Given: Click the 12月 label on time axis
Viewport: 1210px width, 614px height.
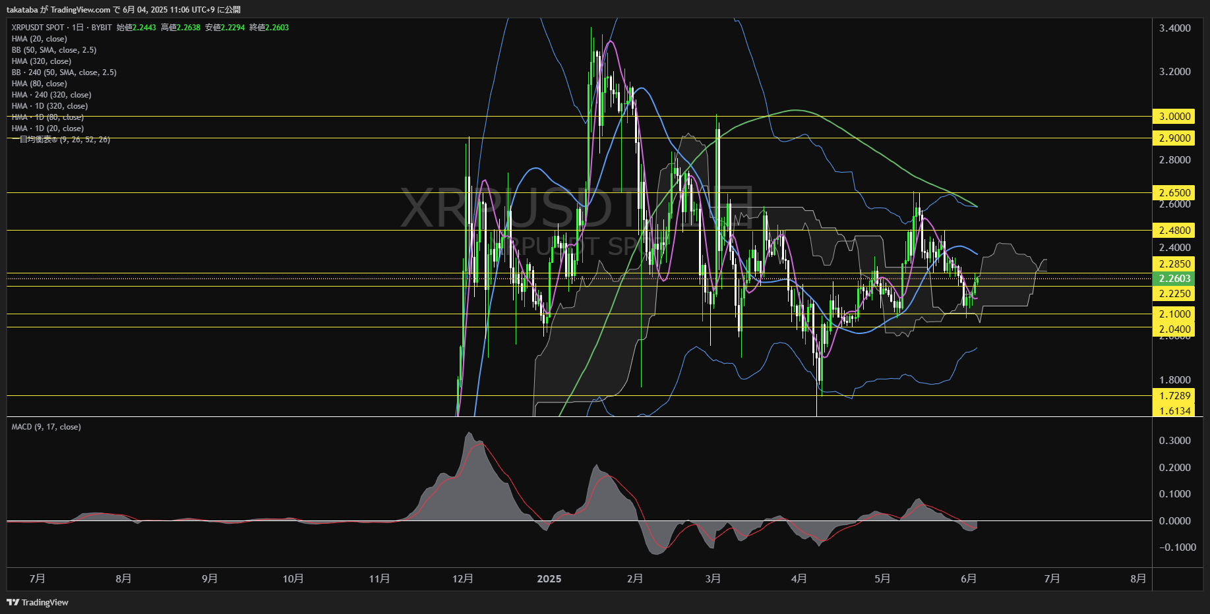Looking at the screenshot, I should [463, 578].
